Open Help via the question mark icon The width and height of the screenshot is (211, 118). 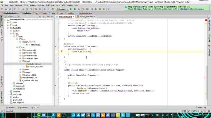pyautogui.click(x=108, y=9)
